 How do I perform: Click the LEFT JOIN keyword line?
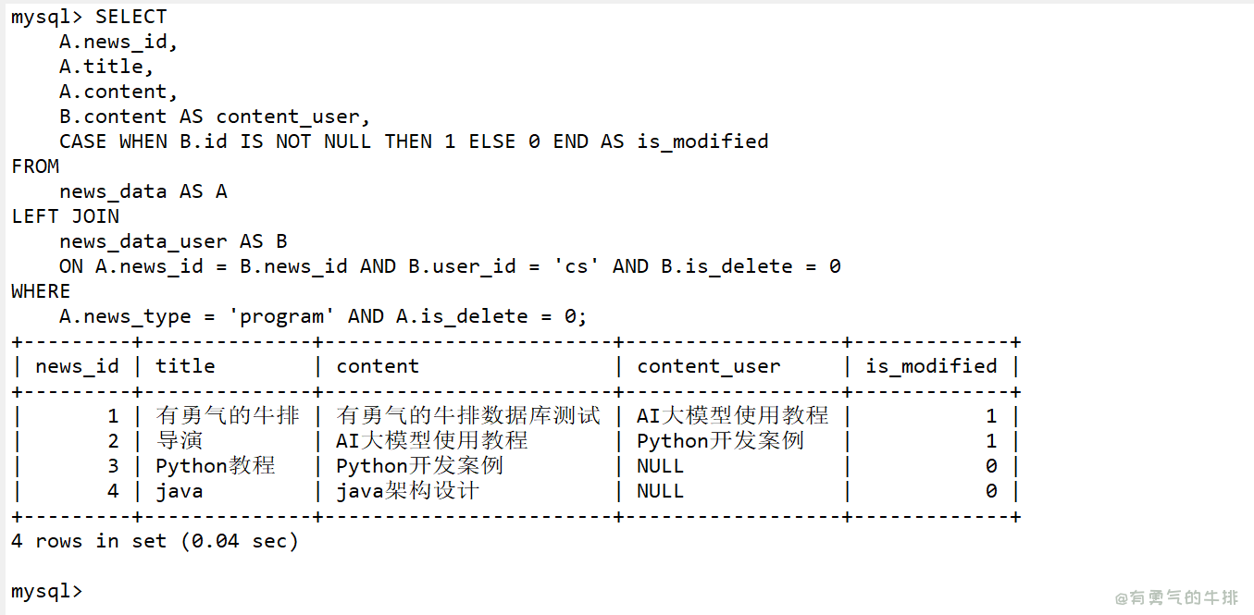65,216
